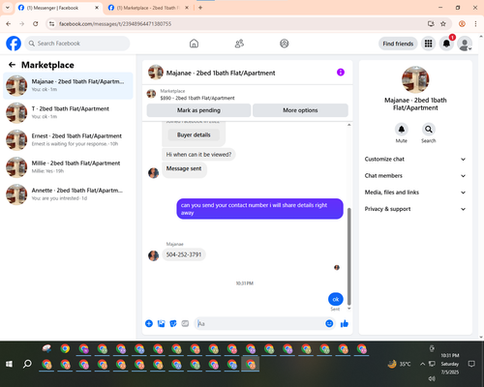Open the Facebook logo home link
This screenshot has height=387, width=484.
pos(14,44)
